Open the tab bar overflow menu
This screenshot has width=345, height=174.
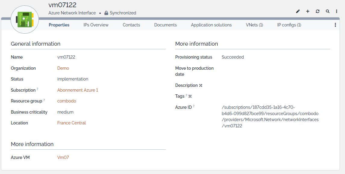(x=335, y=25)
